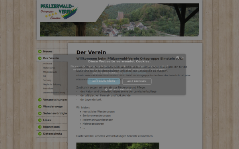Open the Vorstand submenu item
This screenshot has height=149, width=239.
pos(47,64)
